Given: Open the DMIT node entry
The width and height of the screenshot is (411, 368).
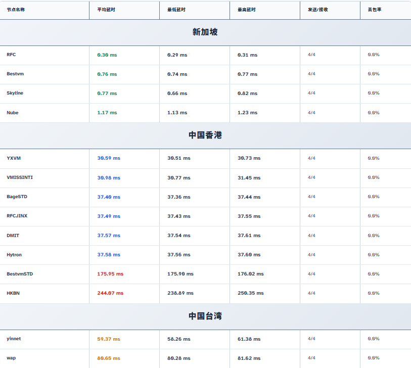Looking at the screenshot, I should tap(13, 236).
